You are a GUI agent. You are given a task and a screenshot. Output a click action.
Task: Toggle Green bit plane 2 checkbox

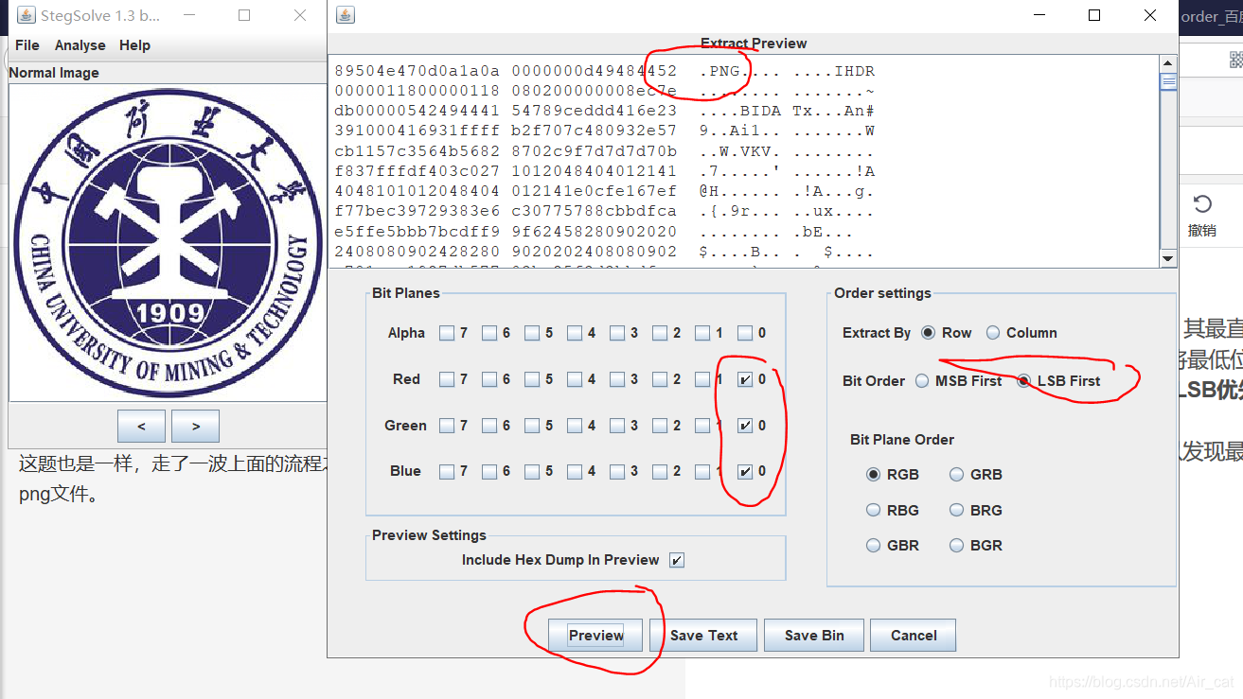[x=660, y=426]
